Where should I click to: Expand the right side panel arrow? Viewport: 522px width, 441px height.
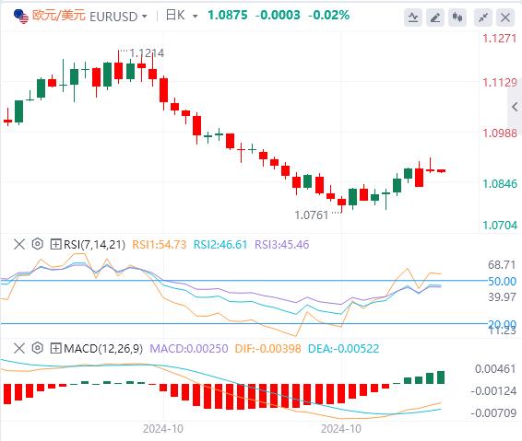[x=515, y=107]
